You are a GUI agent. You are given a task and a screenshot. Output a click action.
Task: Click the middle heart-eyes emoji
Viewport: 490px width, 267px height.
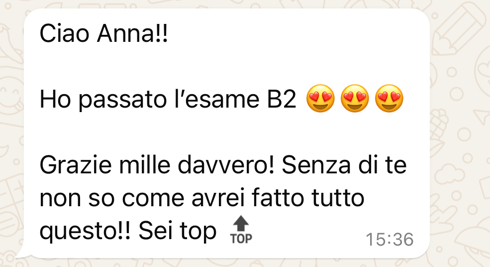point(355,98)
